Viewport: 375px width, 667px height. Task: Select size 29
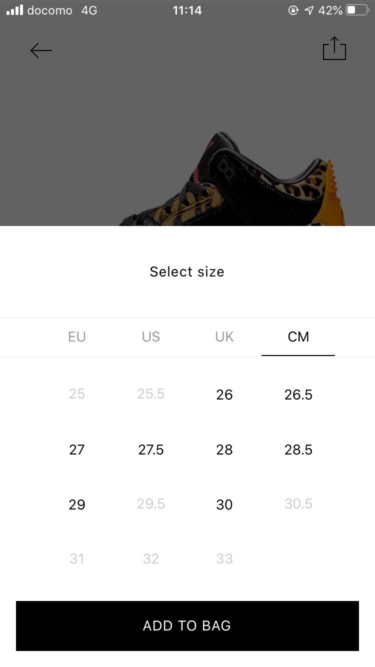coord(77,504)
